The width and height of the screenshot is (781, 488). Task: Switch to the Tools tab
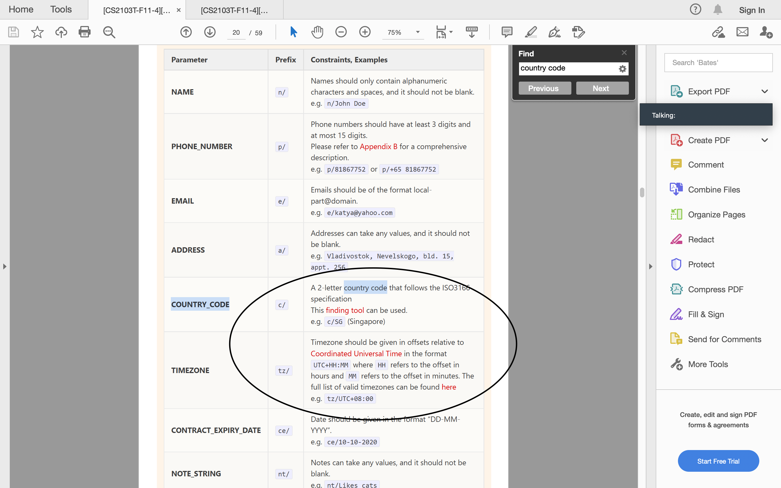pos(61,9)
